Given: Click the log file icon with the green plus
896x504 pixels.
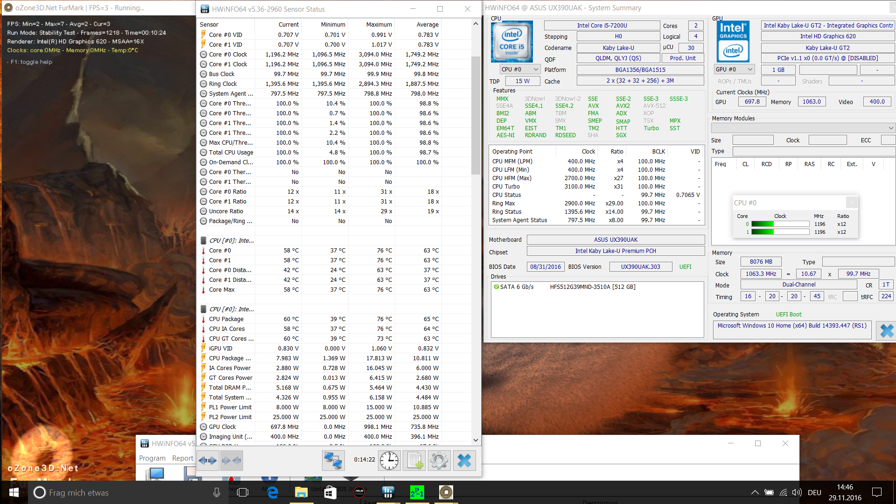Looking at the screenshot, I should point(414,461).
